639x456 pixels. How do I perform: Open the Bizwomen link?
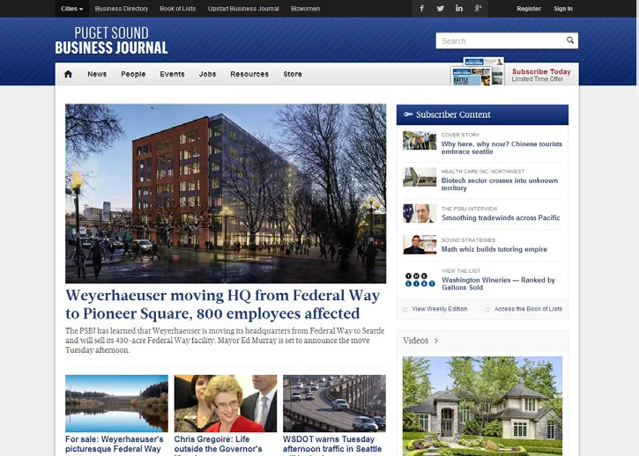[x=305, y=9]
